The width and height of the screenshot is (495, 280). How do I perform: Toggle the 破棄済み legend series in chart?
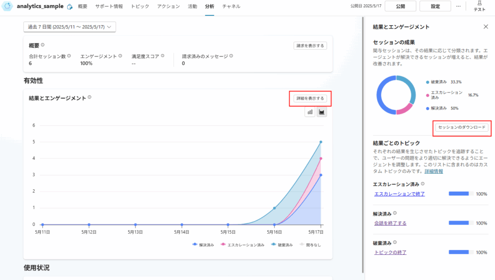coord(282,245)
